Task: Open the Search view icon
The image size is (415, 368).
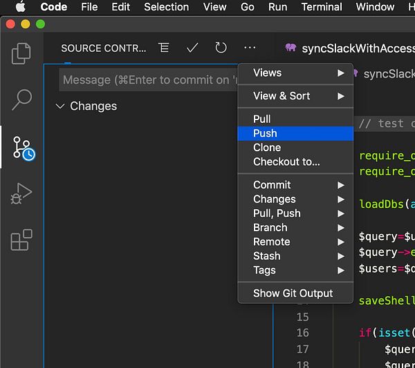Action: pos(21,100)
